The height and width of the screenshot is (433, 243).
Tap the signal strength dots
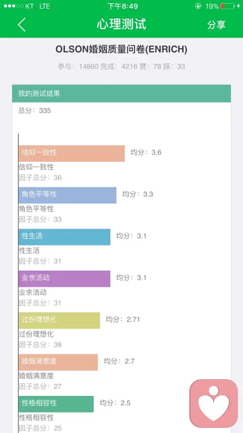(14, 6)
